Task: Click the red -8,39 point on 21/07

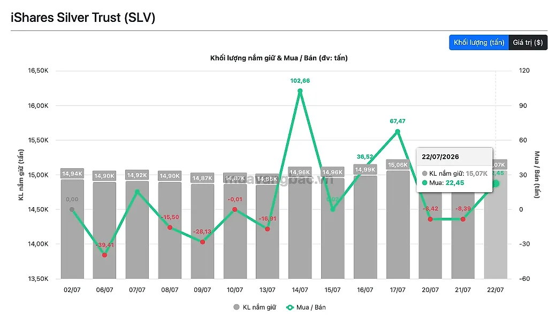Action: point(463,219)
